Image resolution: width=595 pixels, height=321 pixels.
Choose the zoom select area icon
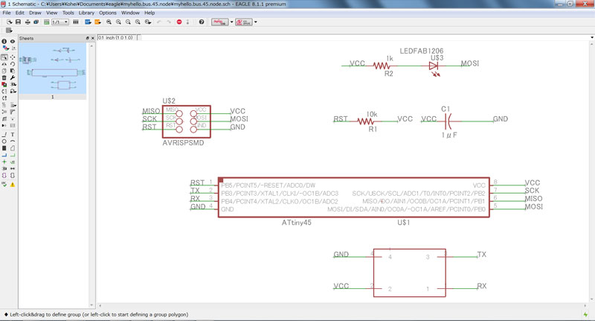[x=148, y=22]
